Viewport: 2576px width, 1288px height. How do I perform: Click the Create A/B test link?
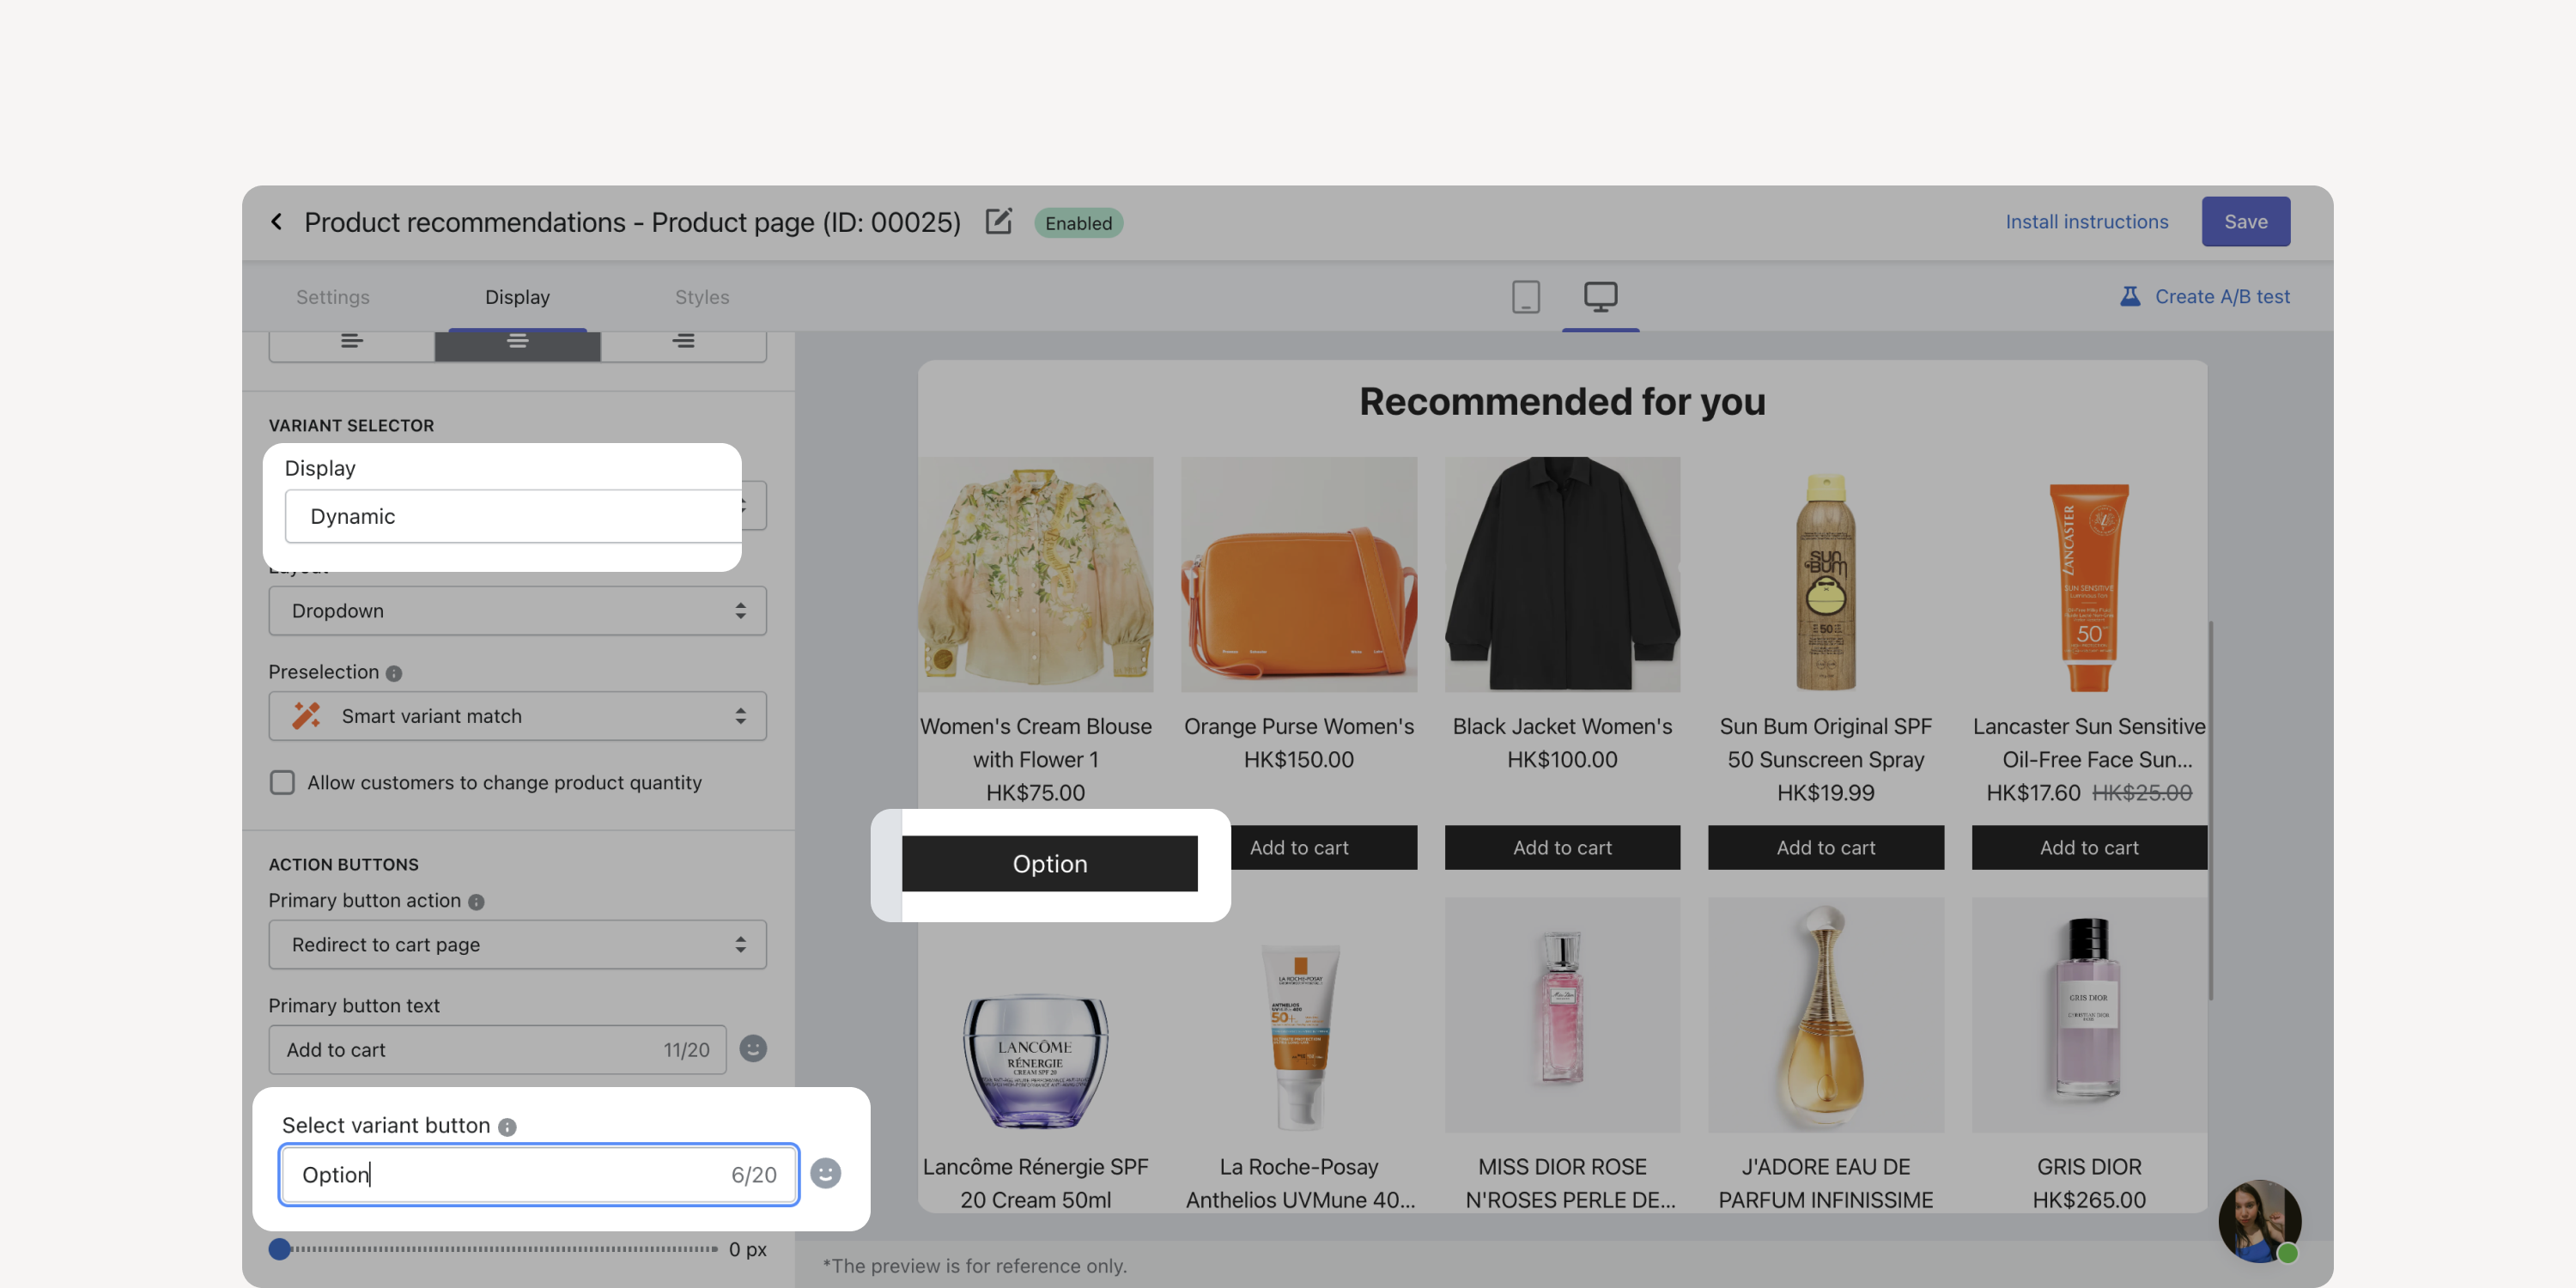tap(2222, 296)
